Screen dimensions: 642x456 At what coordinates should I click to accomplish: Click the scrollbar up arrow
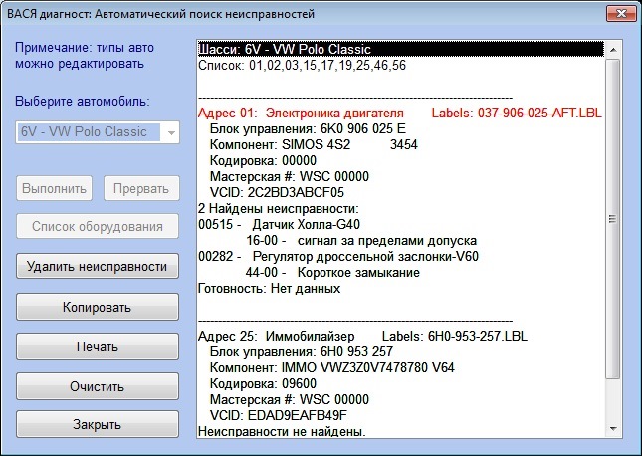coord(613,50)
